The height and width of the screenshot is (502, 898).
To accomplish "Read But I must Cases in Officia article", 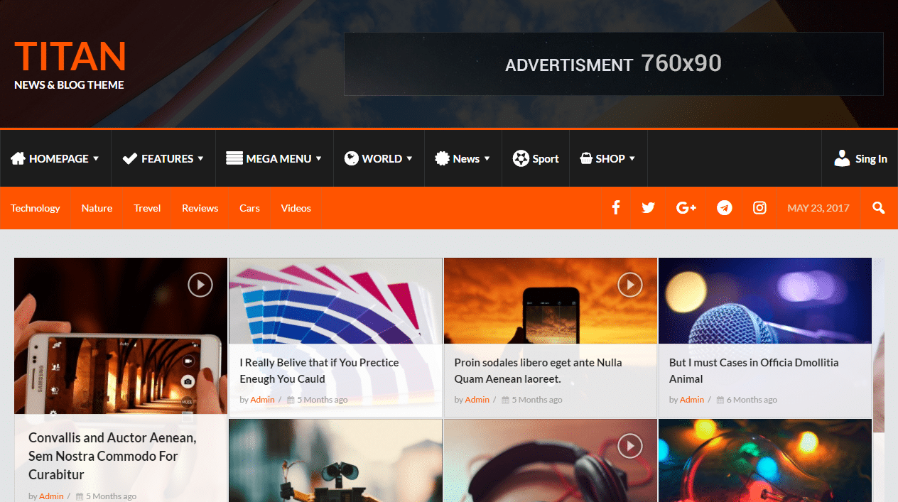I will coord(754,371).
